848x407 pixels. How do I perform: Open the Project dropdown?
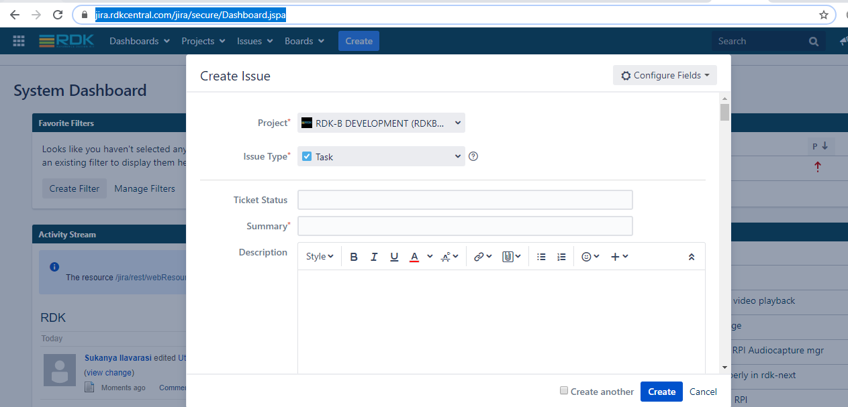(x=381, y=123)
